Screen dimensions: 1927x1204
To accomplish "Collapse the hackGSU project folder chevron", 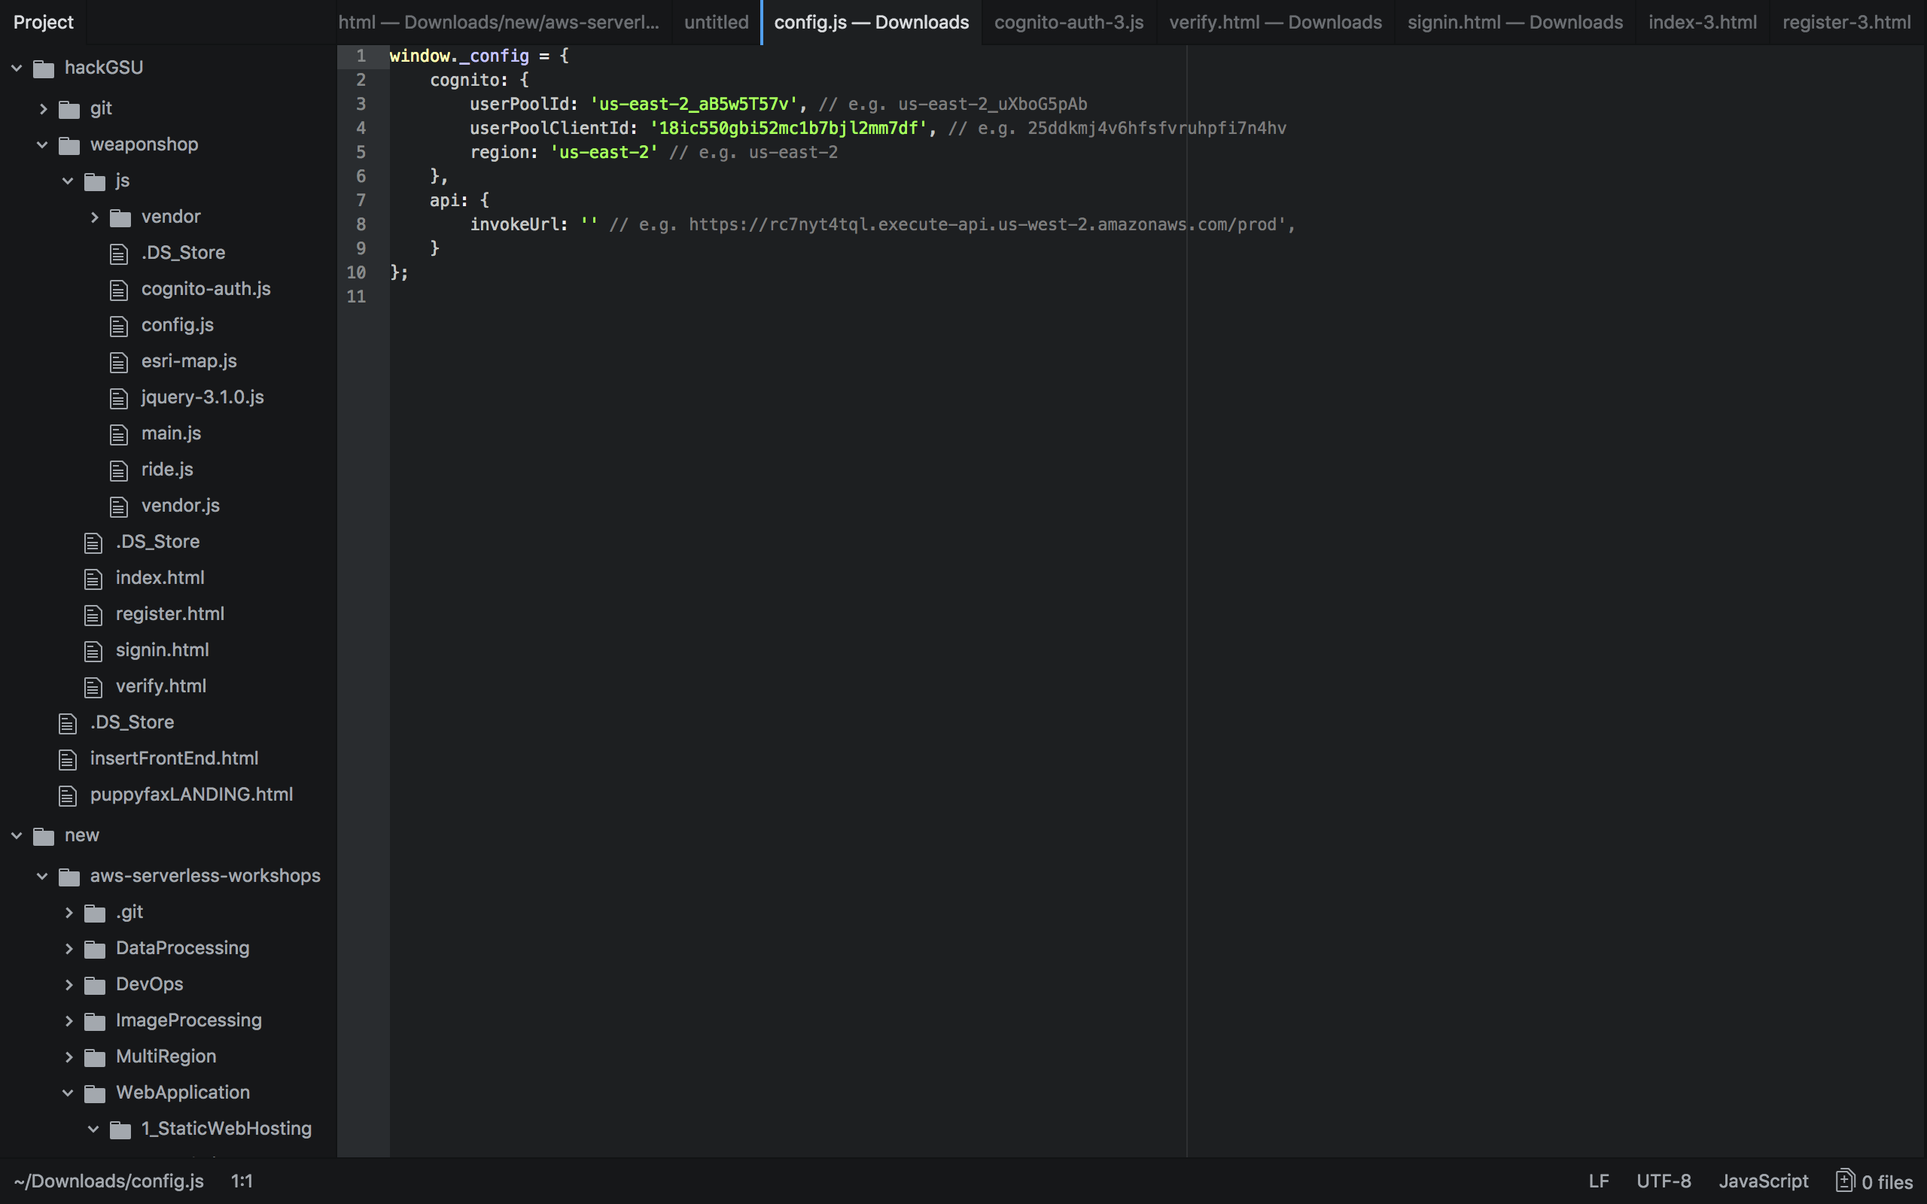I will (x=17, y=68).
